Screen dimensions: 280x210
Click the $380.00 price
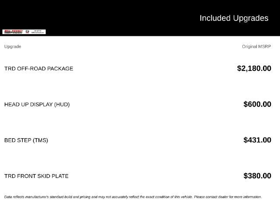257,176
